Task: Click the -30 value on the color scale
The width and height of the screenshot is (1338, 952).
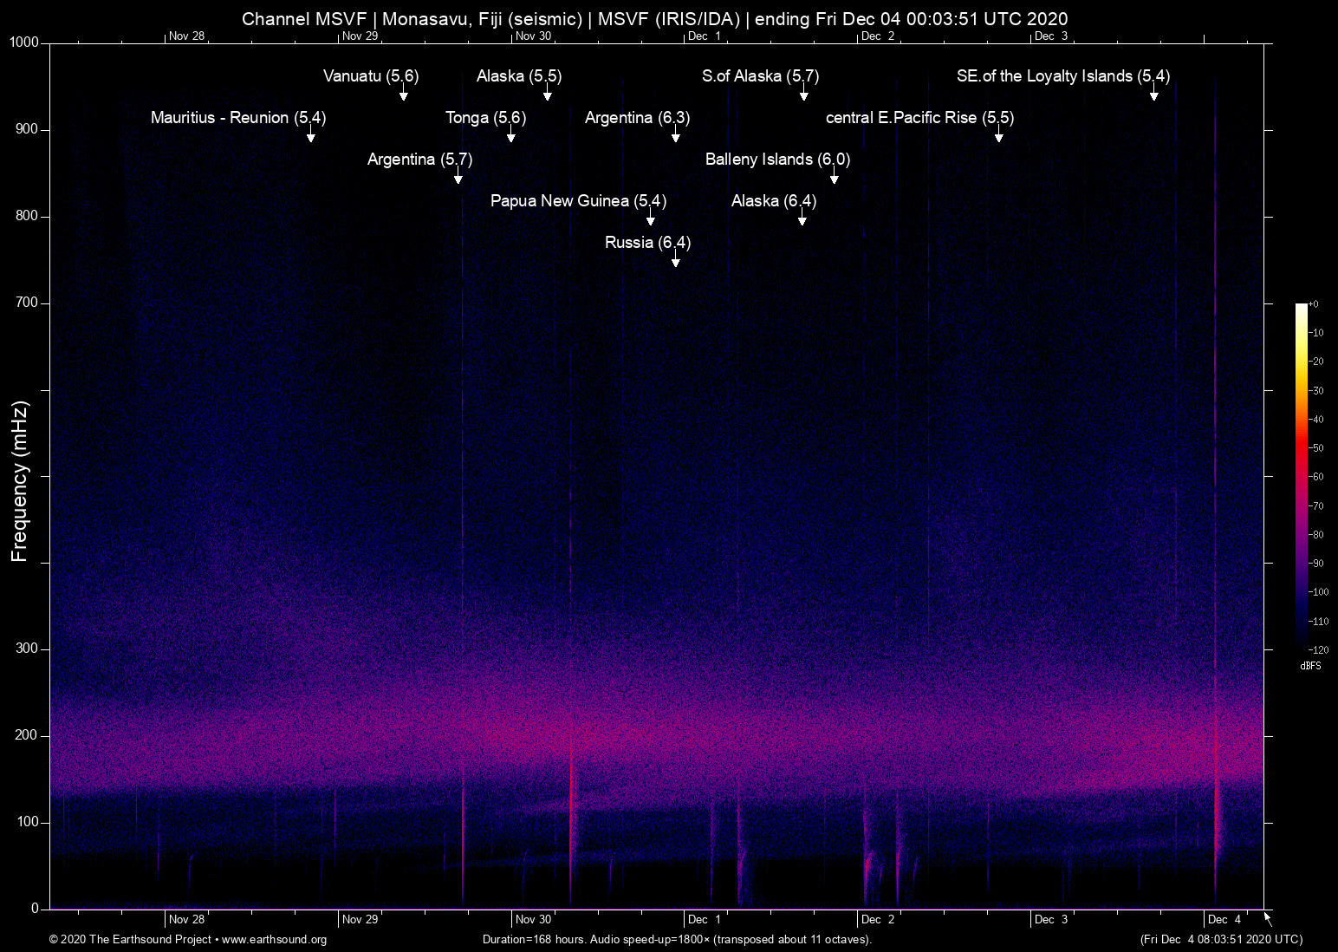Action: [x=1316, y=391]
